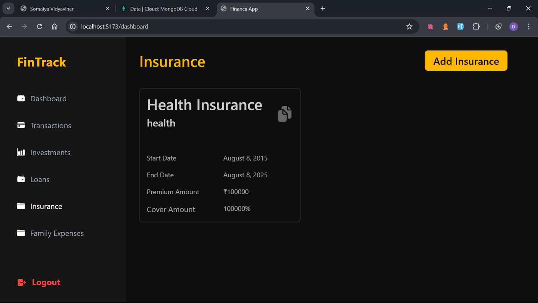
Task: Click the 'End Date' label
Action: point(160,175)
